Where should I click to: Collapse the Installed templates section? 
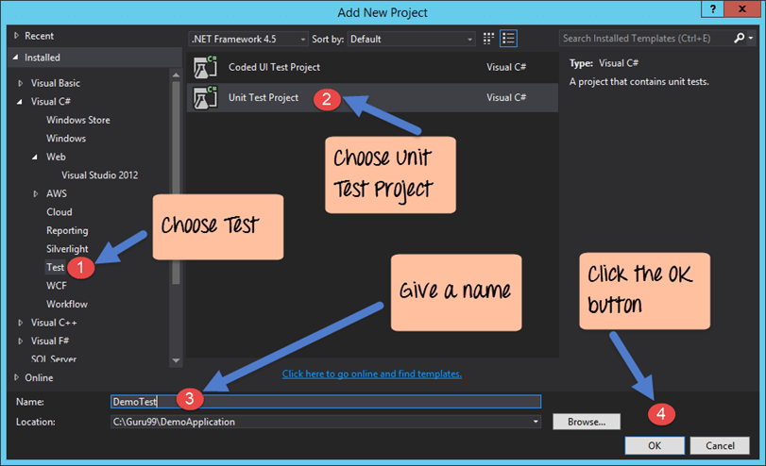[x=15, y=58]
